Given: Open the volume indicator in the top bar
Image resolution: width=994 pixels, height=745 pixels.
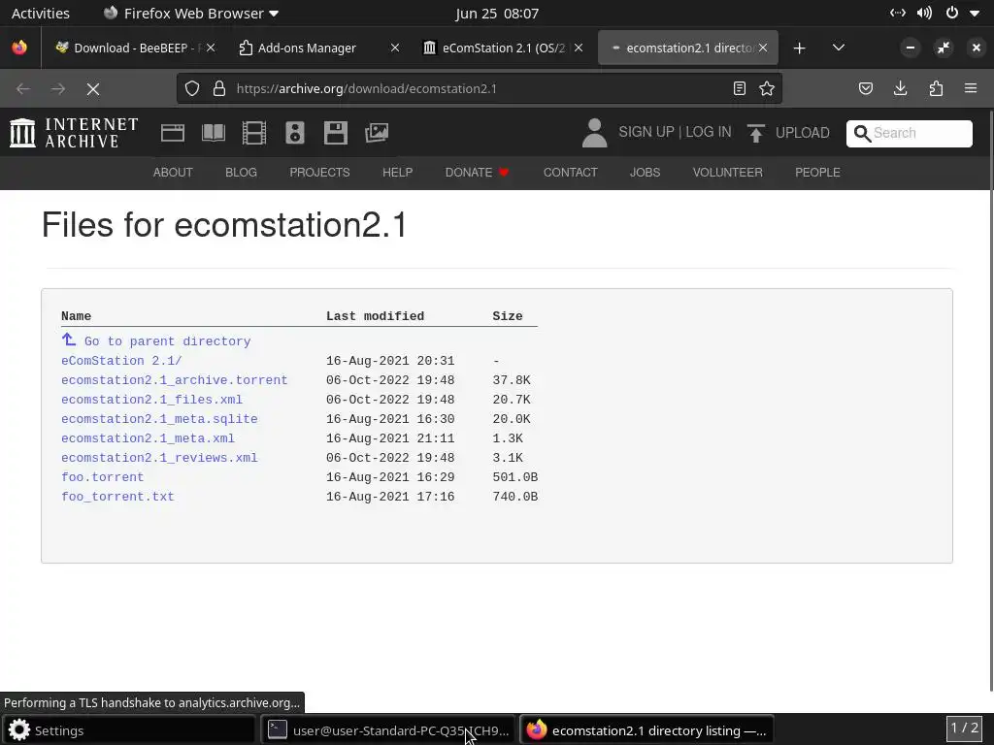Looking at the screenshot, I should pyautogui.click(x=924, y=14).
